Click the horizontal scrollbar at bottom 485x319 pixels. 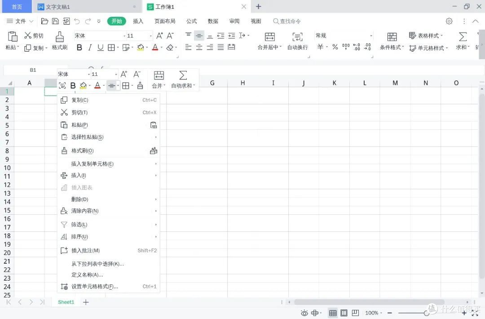(x=369, y=301)
